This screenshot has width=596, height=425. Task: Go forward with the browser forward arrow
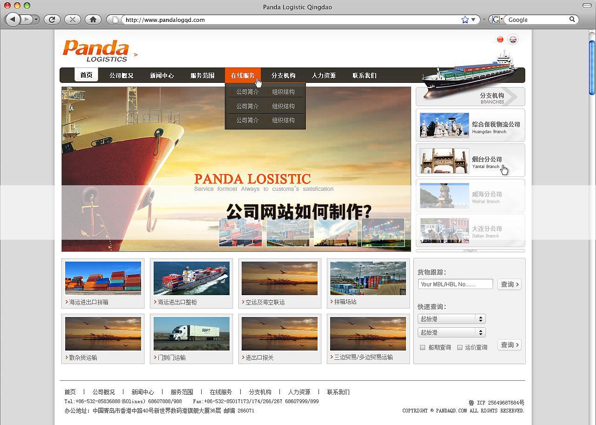click(27, 20)
